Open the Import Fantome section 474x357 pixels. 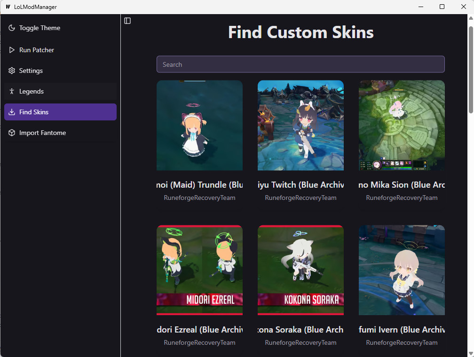click(43, 133)
